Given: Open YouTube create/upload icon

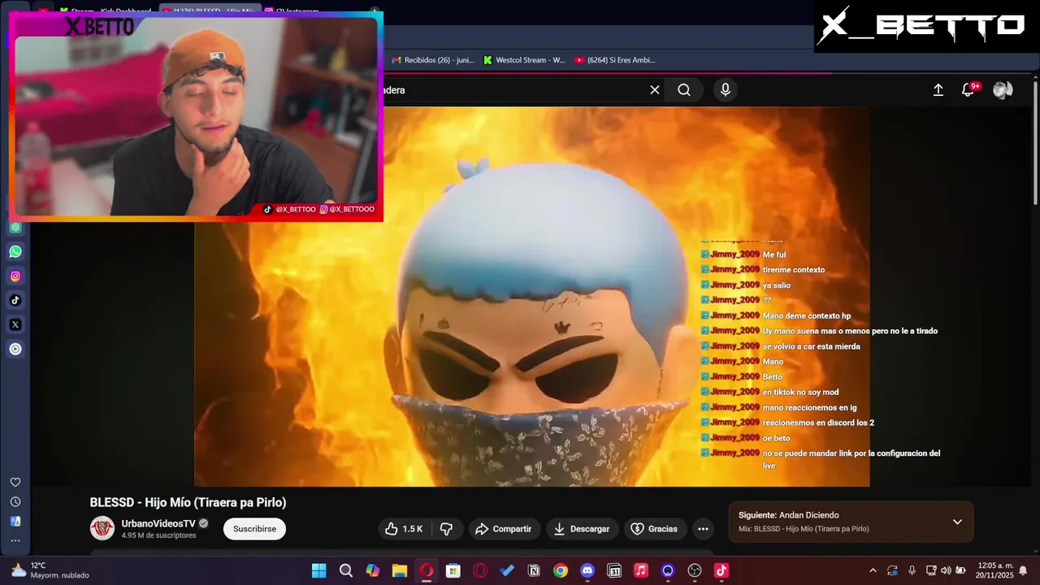Looking at the screenshot, I should pos(938,90).
